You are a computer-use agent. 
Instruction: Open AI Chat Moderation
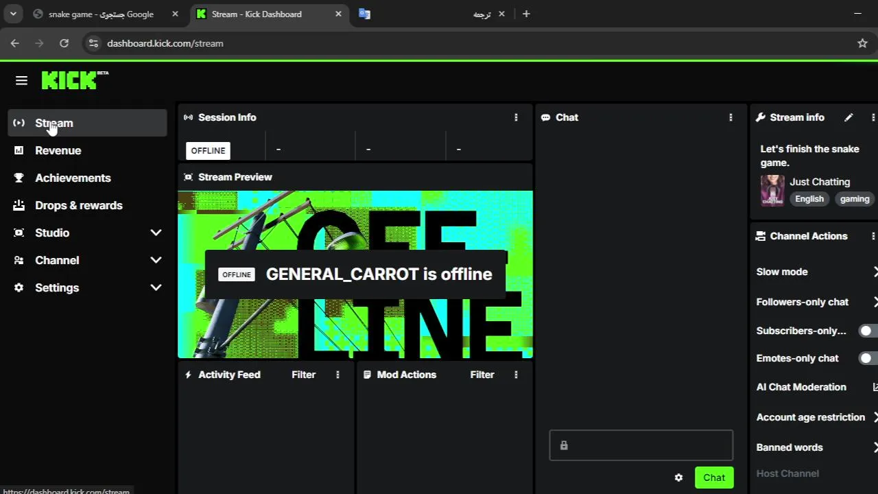817,387
